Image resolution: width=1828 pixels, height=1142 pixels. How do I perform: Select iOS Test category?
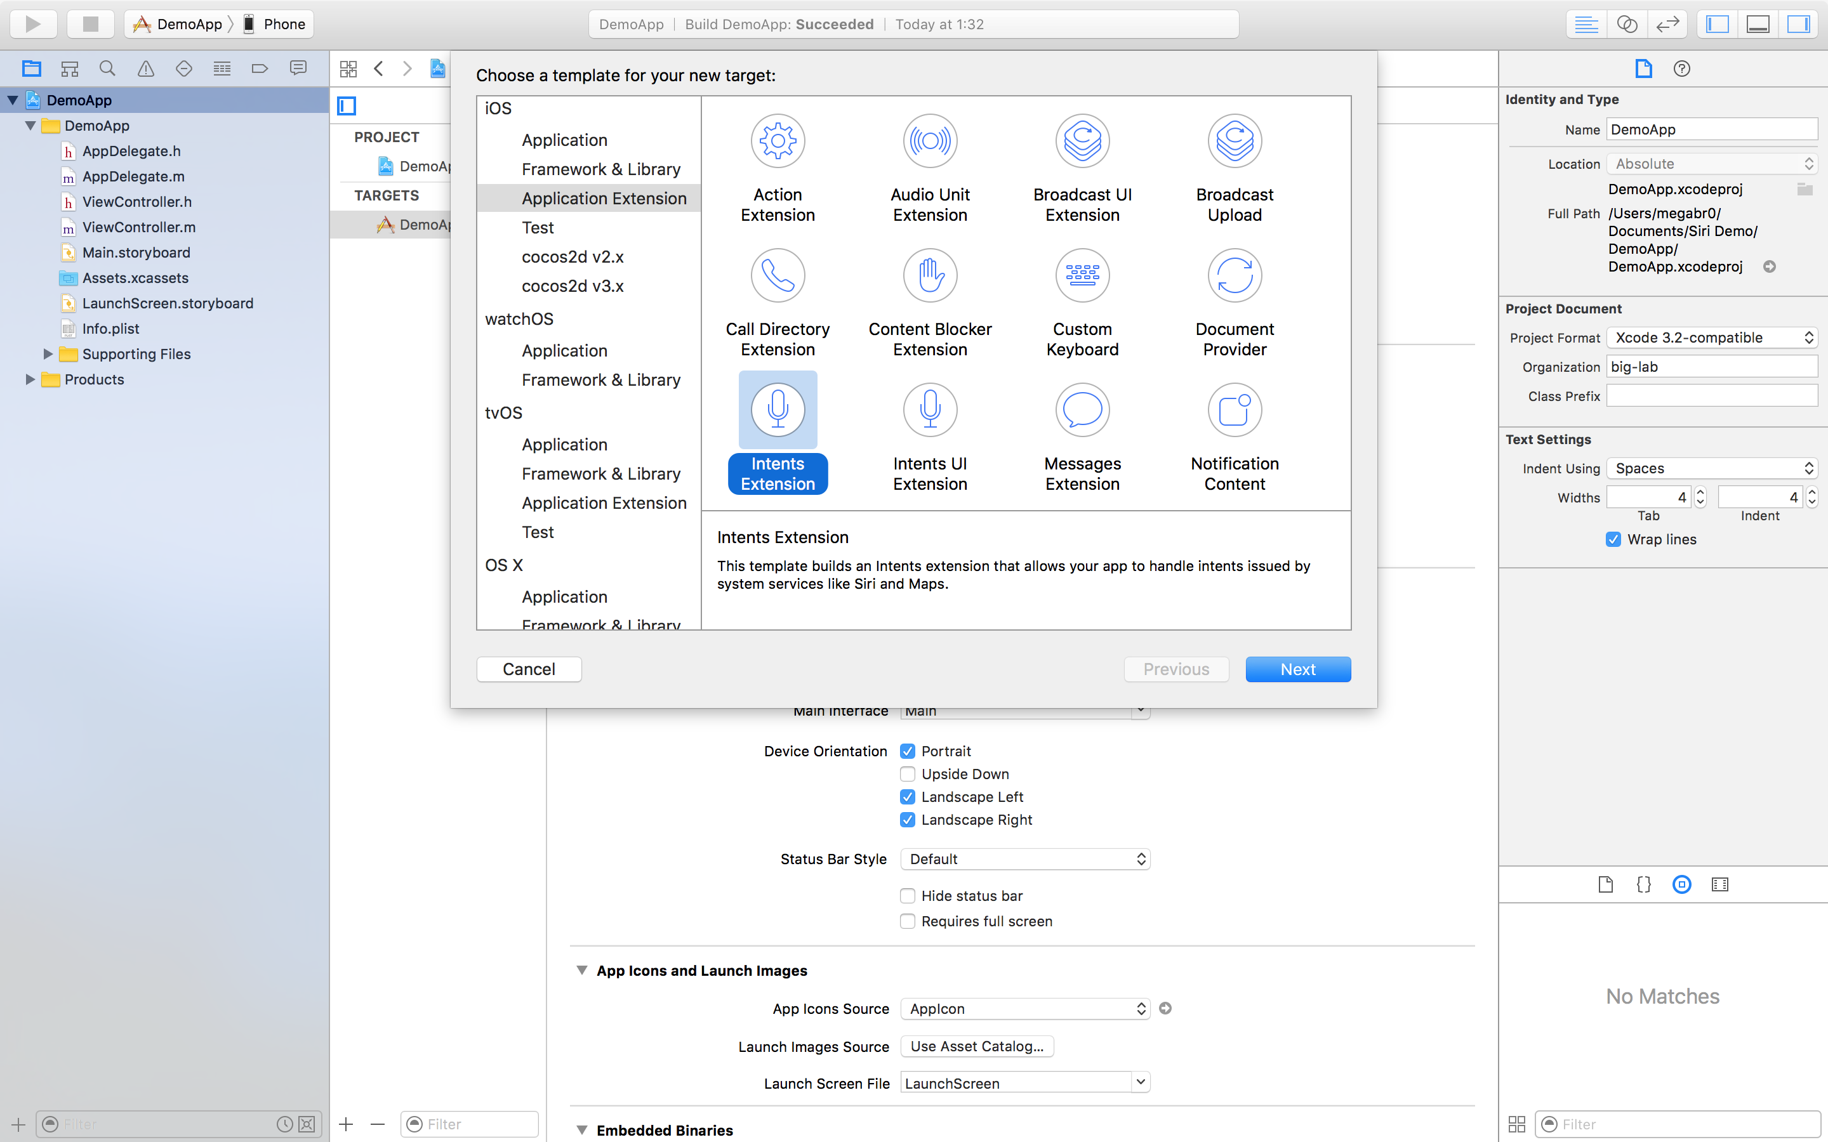pos(537,227)
